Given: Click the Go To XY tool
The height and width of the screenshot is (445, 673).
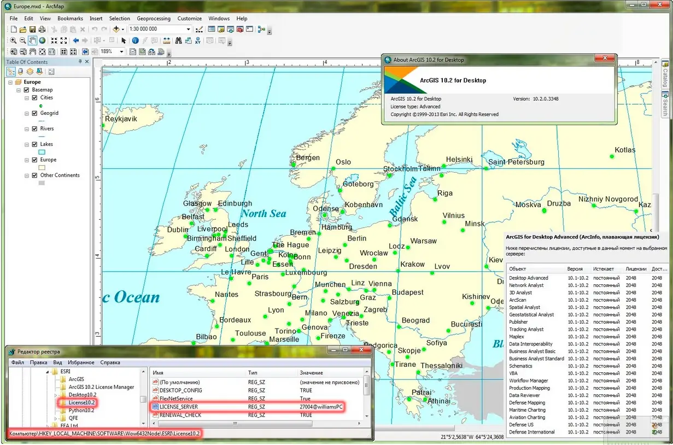Looking at the screenshot, I should (x=197, y=40).
